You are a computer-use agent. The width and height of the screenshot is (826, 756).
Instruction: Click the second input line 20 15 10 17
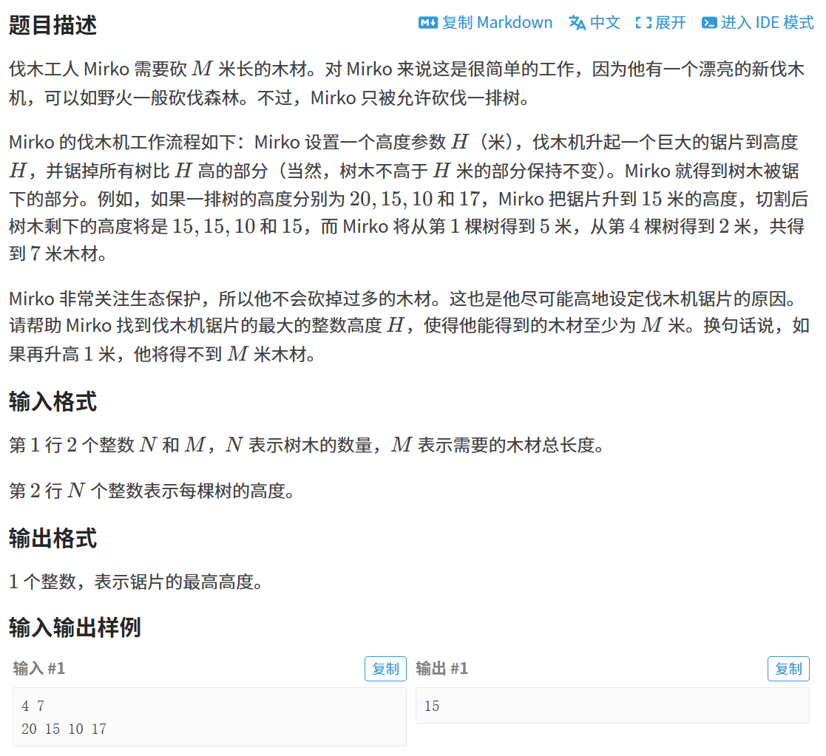click(64, 729)
